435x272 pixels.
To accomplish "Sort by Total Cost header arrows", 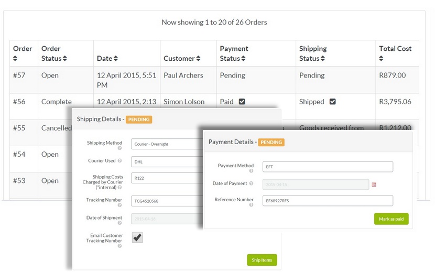I will click(x=382, y=59).
